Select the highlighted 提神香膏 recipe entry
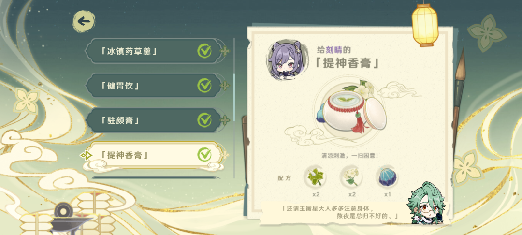The image size is (522, 235). (x=154, y=155)
